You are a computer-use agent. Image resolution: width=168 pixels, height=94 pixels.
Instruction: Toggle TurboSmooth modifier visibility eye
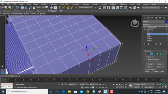(x=144, y=28)
